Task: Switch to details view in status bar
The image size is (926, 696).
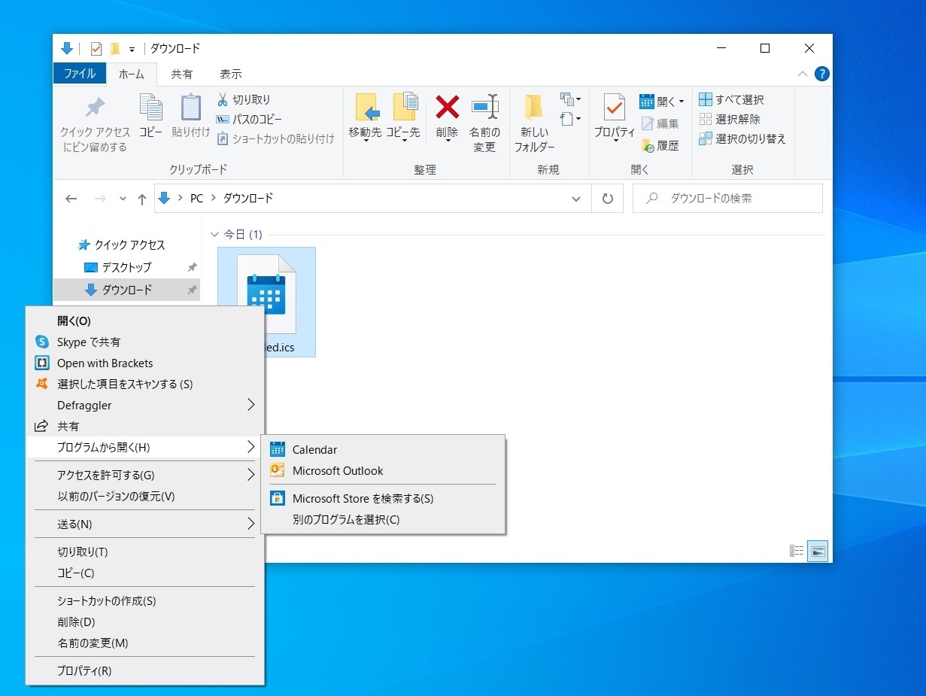Action: [x=797, y=552]
